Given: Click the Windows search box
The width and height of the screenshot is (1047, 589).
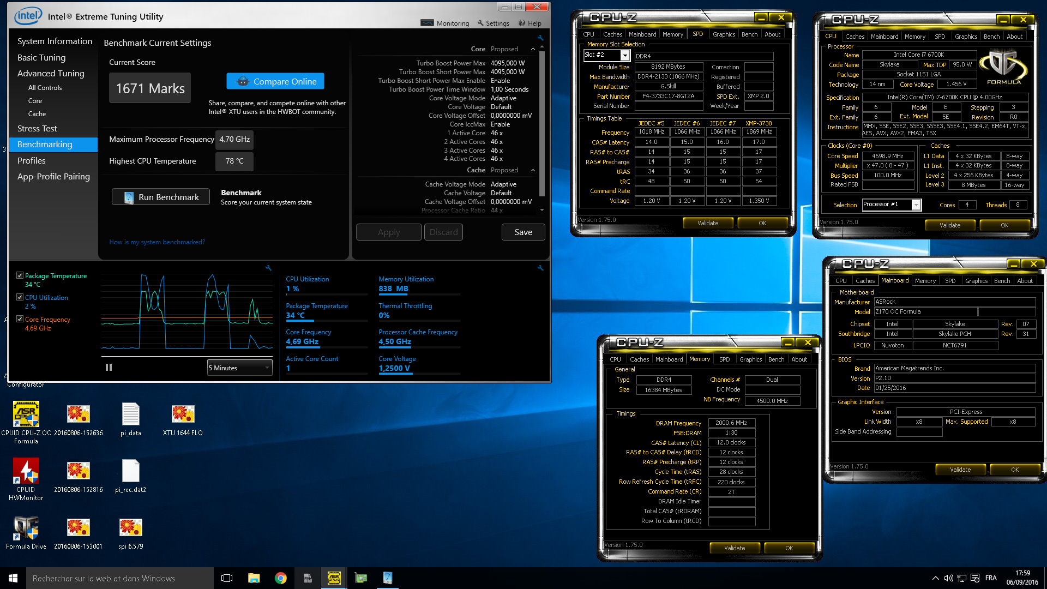Looking at the screenshot, I should click(120, 578).
